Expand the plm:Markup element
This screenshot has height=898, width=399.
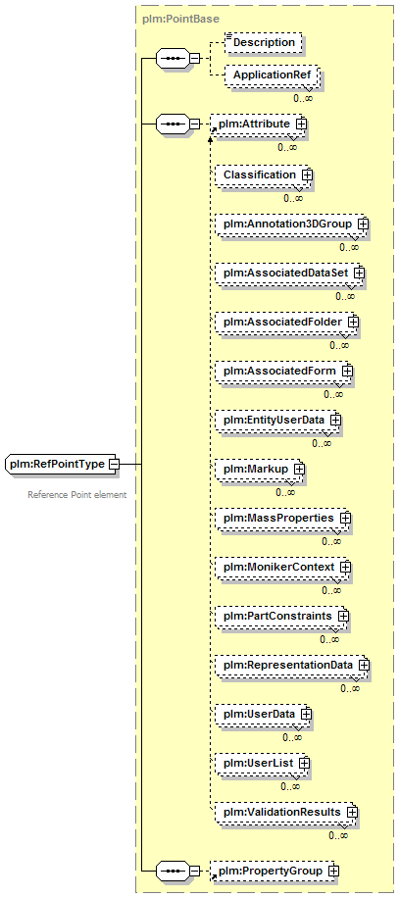point(299,469)
